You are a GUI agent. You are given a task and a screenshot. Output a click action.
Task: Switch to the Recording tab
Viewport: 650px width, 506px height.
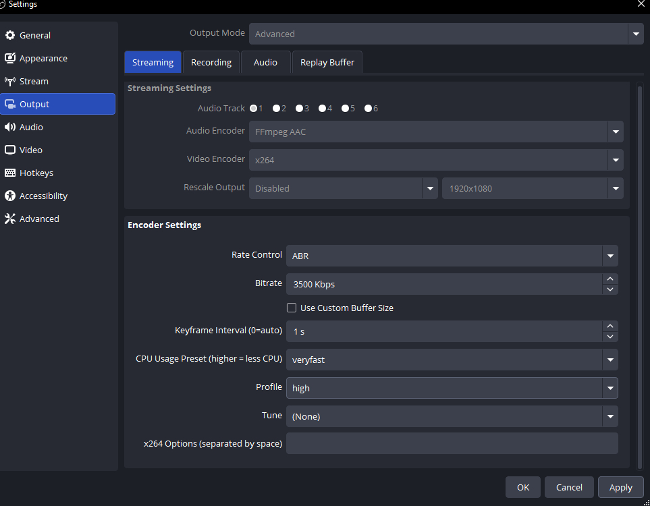click(x=211, y=62)
